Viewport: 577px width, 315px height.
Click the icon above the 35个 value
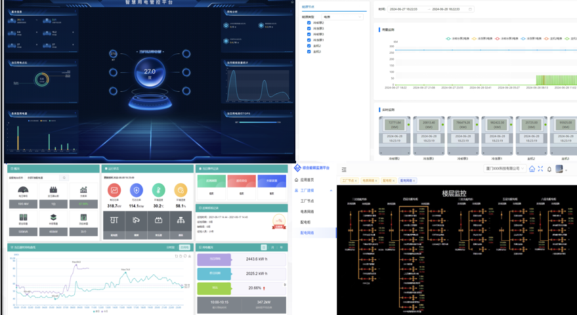83,217
